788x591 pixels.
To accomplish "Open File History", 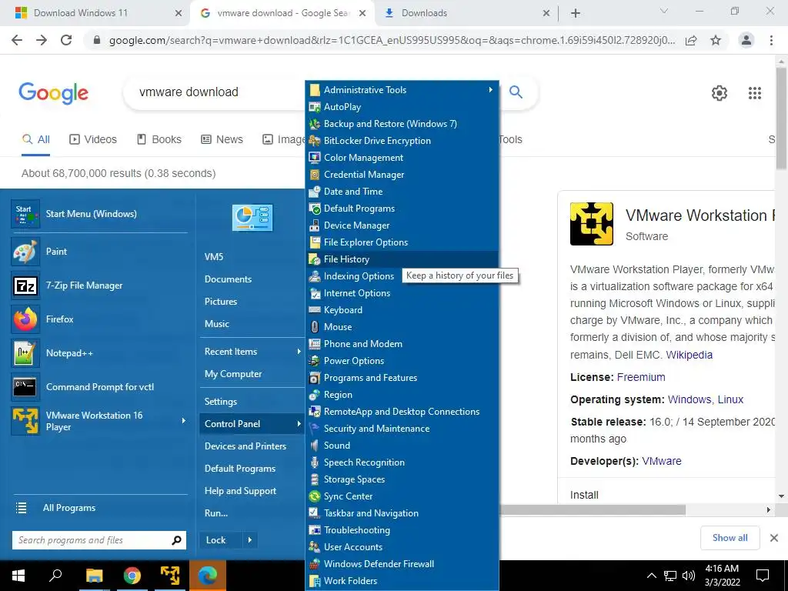I will [x=402, y=259].
